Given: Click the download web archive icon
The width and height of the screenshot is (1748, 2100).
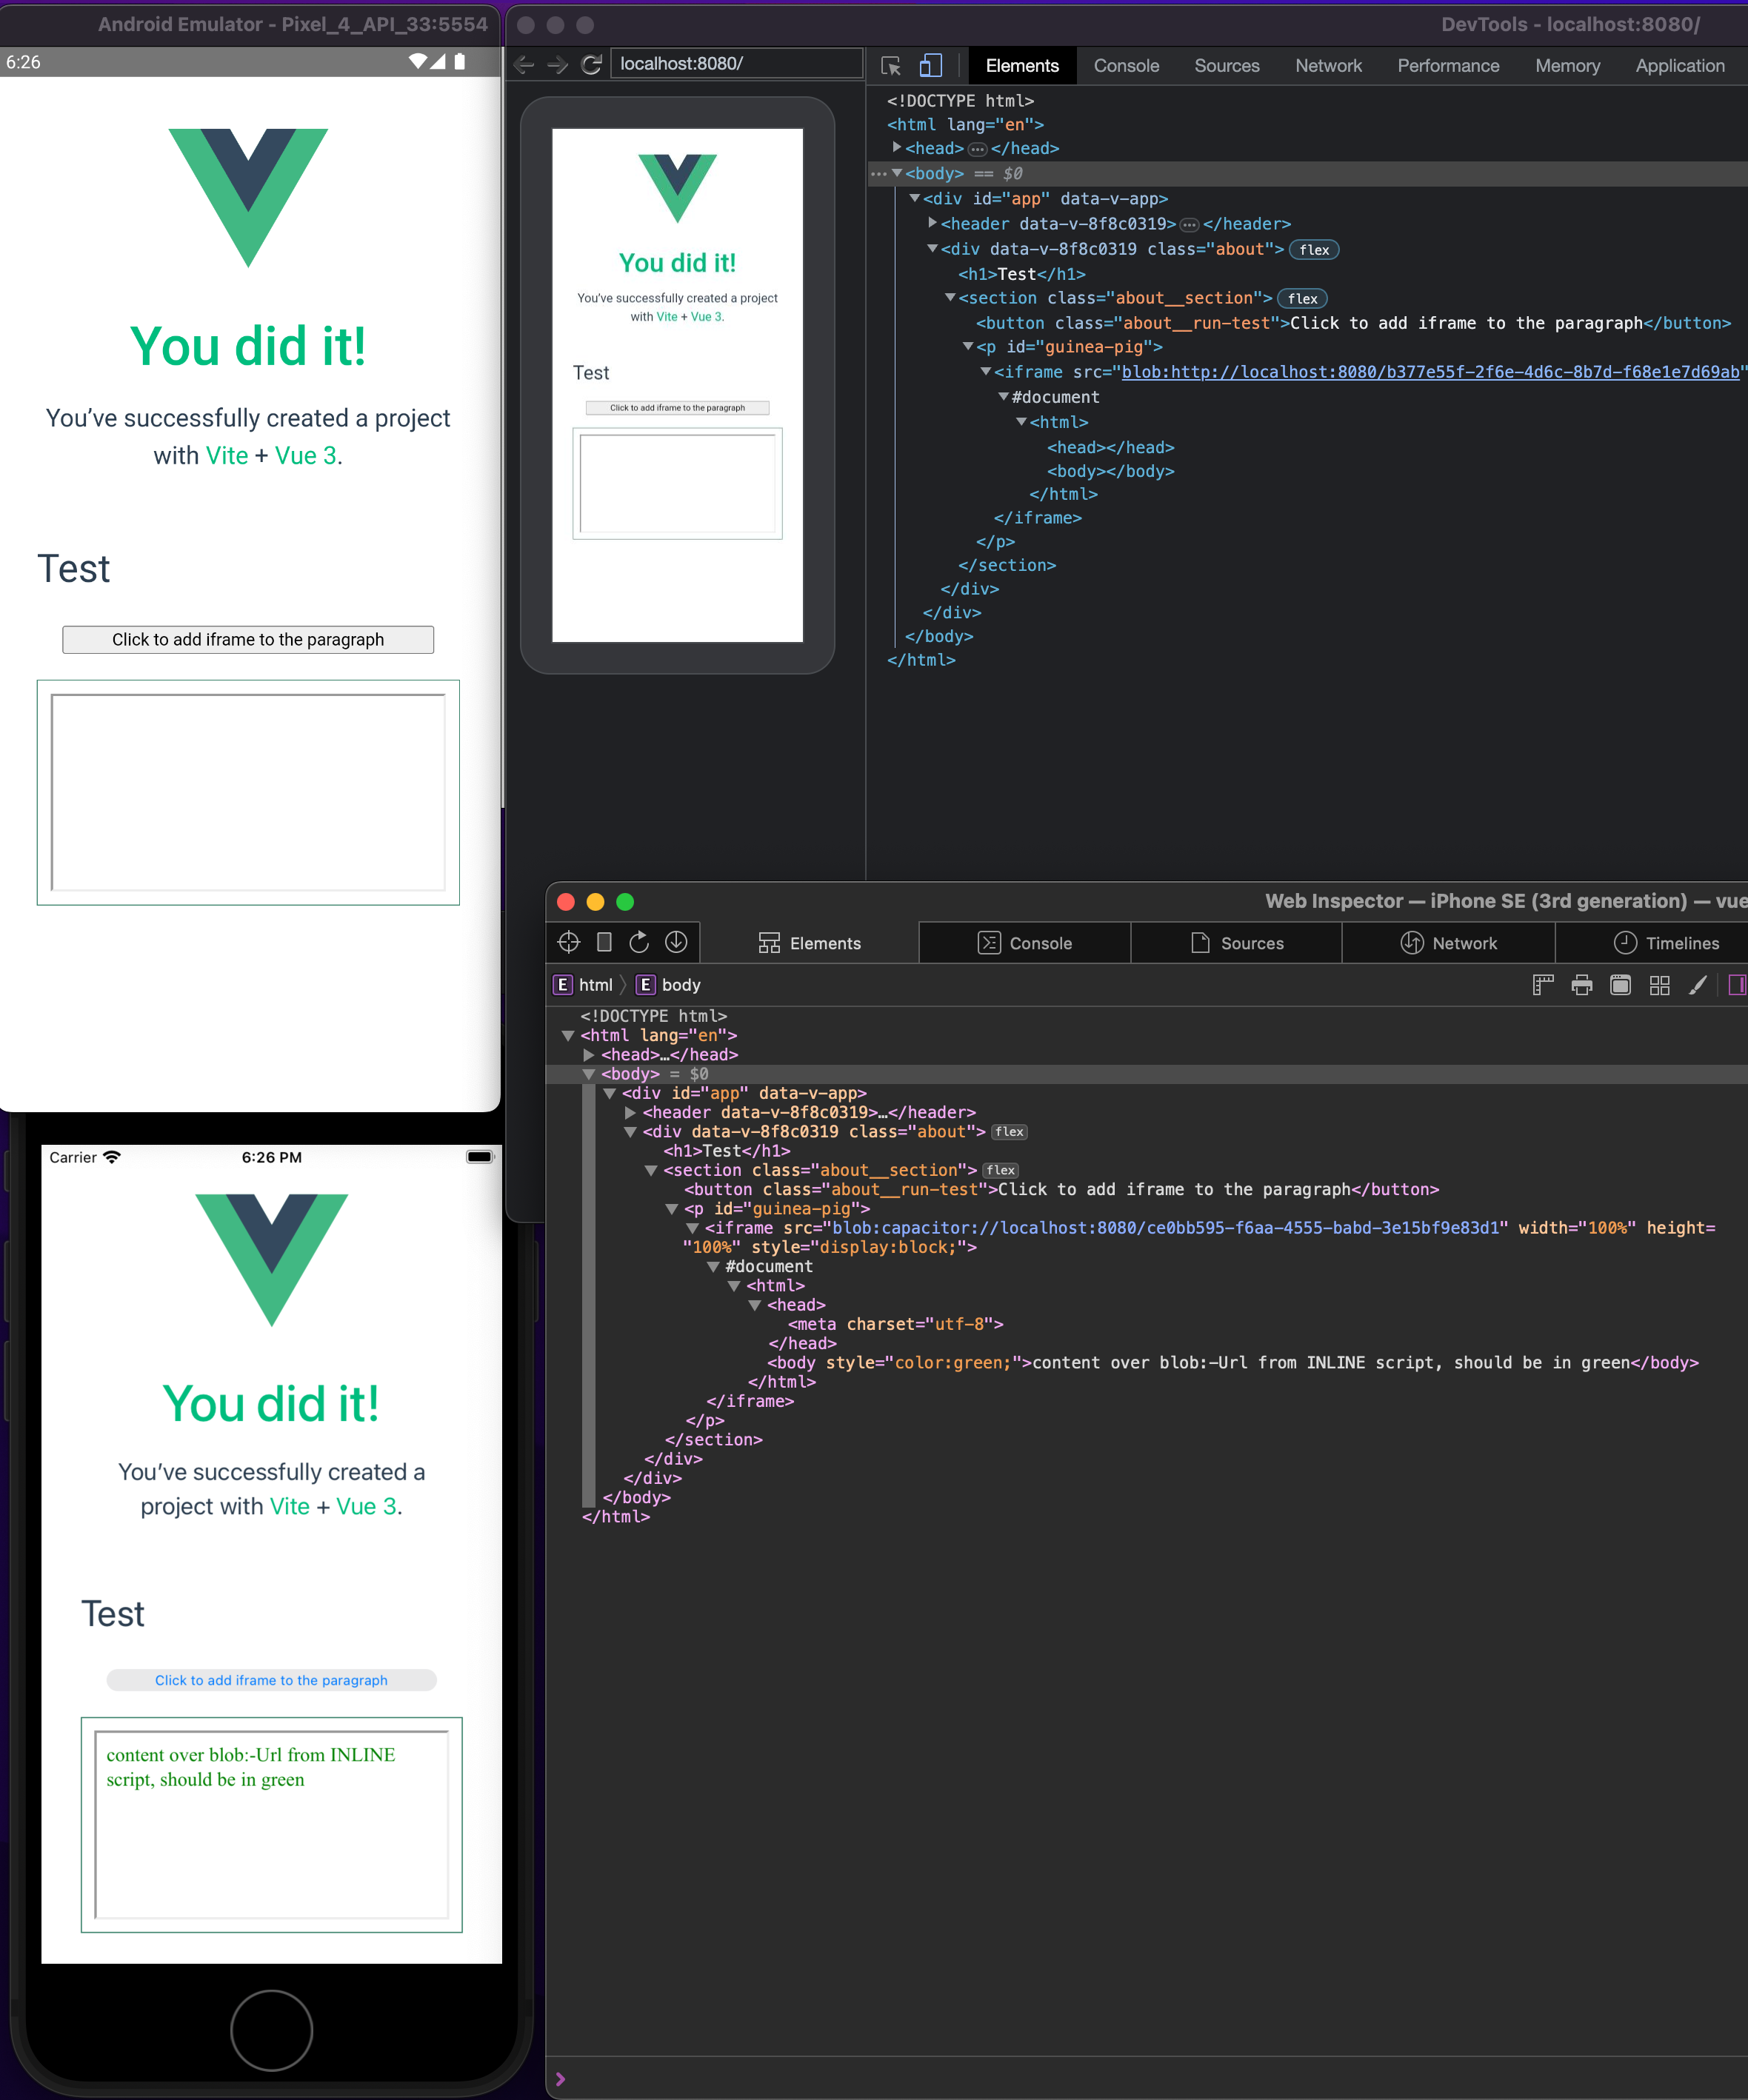Looking at the screenshot, I should point(676,942).
